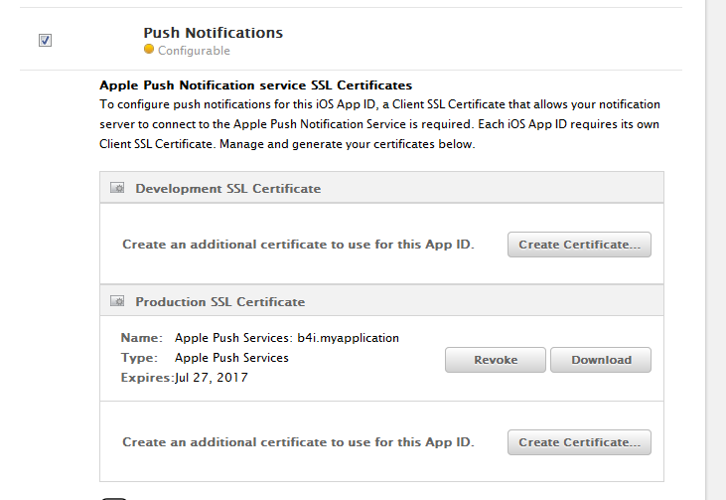Image resolution: width=726 pixels, height=500 pixels.
Task: Click the Type value Apple Push Services
Action: click(231, 358)
